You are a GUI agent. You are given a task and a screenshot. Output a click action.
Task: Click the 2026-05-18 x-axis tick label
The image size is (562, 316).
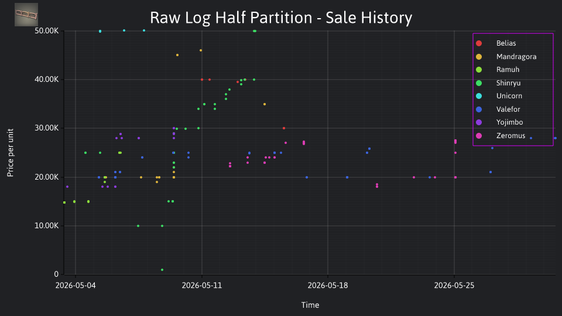(328, 286)
